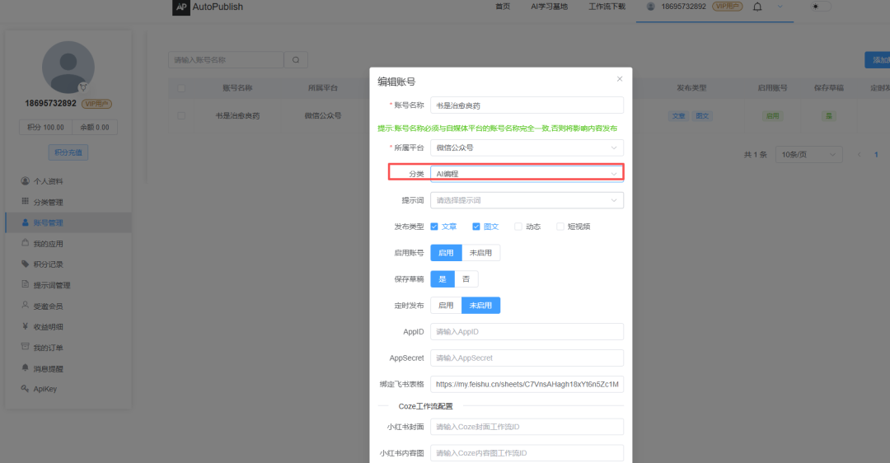Click the VIP用户 badge under profile
Screen dimensions: 890x463
pyautogui.click(x=96, y=104)
